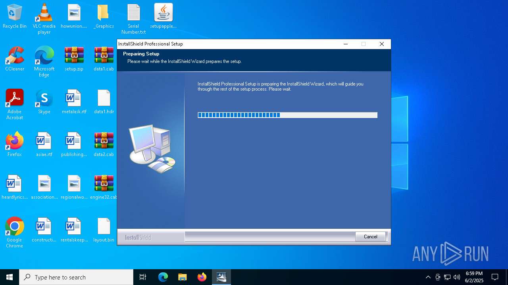The image size is (508, 285).
Task: Open the notification center
Action: pyautogui.click(x=495, y=277)
